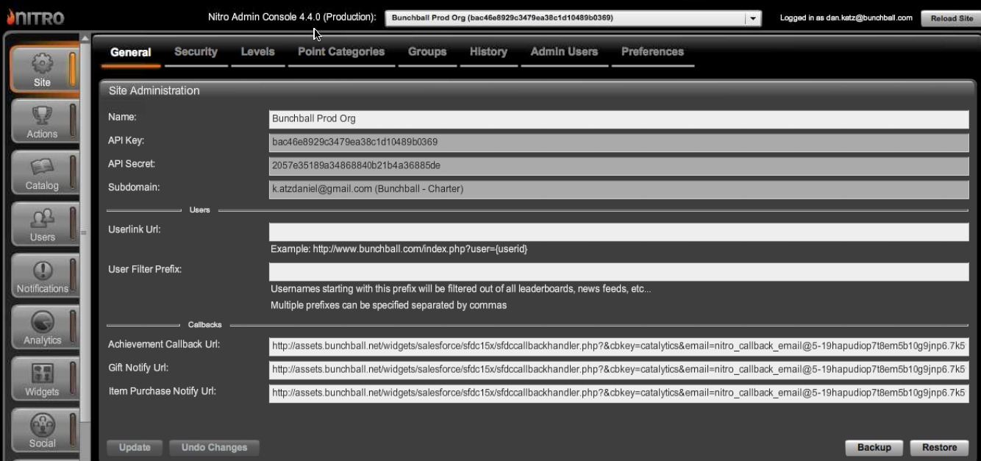The width and height of the screenshot is (981, 461).
Task: Click the Userlink Url input field
Action: click(618, 232)
